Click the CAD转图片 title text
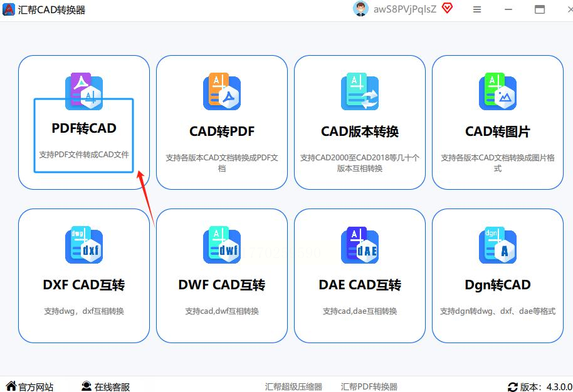This screenshot has width=573, height=392. tap(497, 132)
